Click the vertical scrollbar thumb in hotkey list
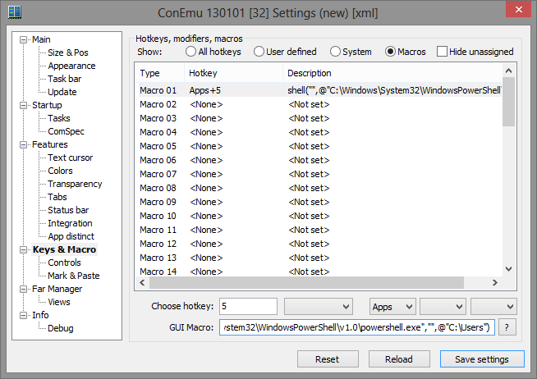The width and height of the screenshot is (537, 379). click(x=508, y=103)
